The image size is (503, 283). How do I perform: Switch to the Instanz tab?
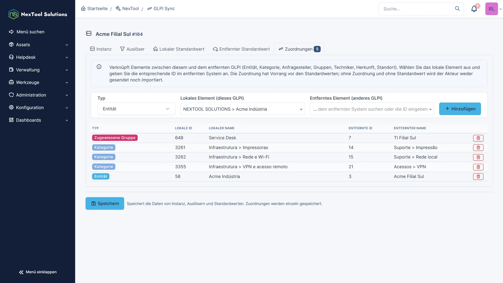pyautogui.click(x=101, y=49)
